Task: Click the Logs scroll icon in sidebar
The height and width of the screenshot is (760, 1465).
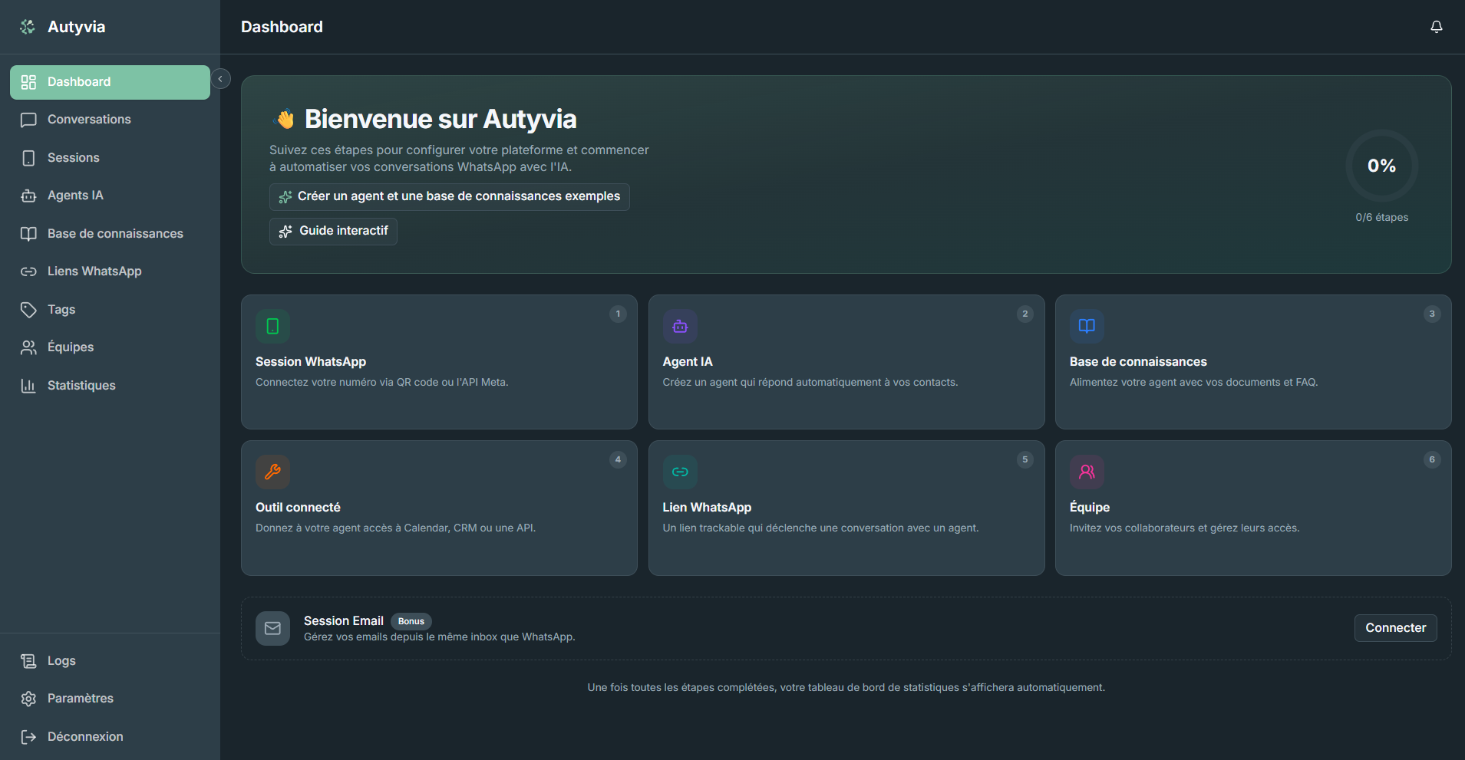Action: click(28, 661)
